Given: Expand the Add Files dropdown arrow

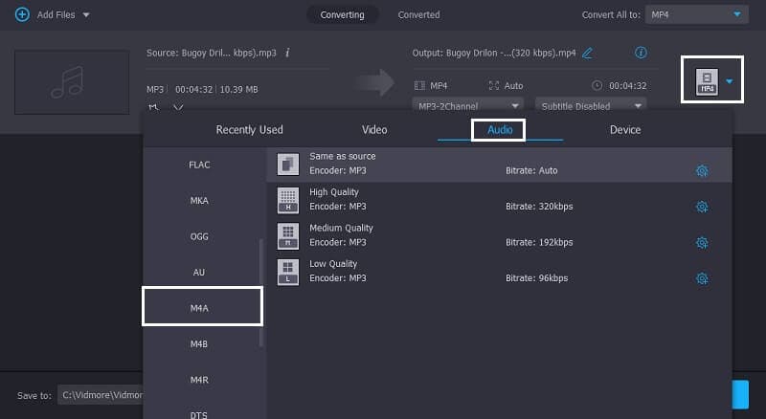Looking at the screenshot, I should (86, 15).
